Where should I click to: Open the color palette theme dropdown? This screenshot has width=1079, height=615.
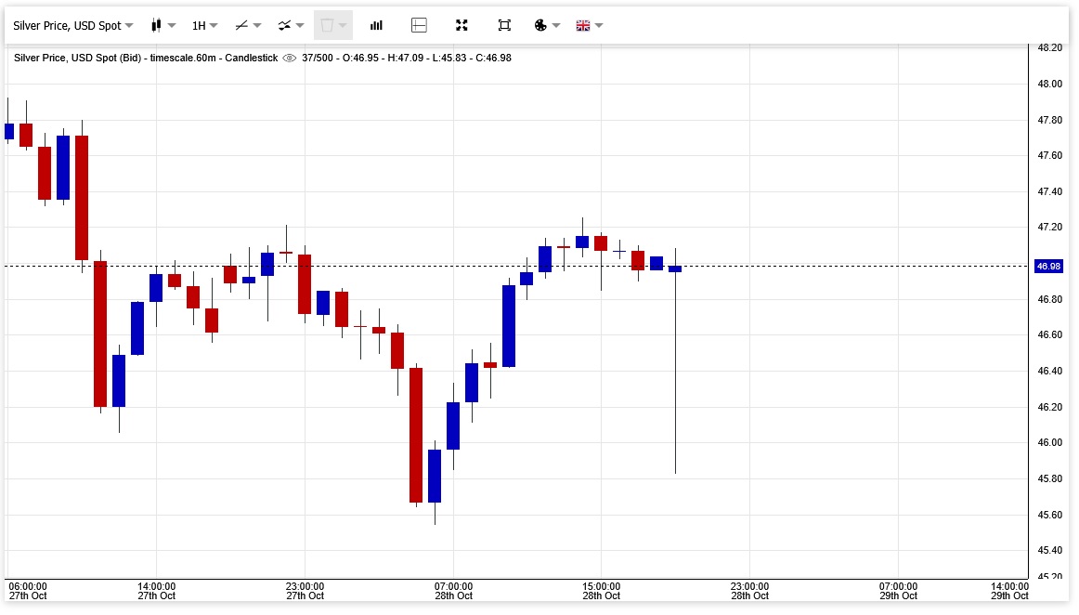coord(547,25)
